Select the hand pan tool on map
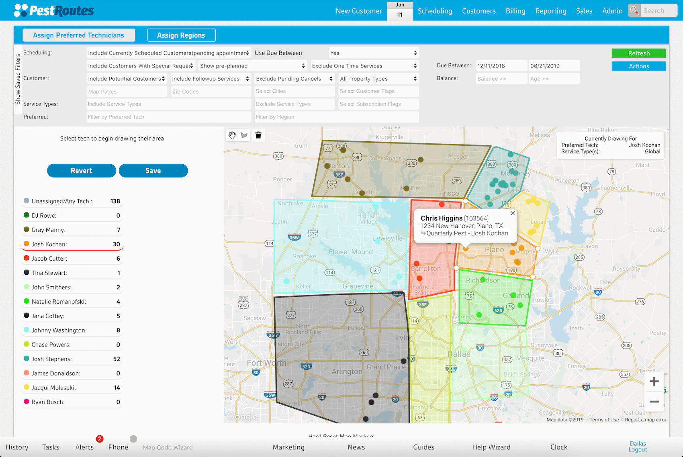 (x=232, y=135)
